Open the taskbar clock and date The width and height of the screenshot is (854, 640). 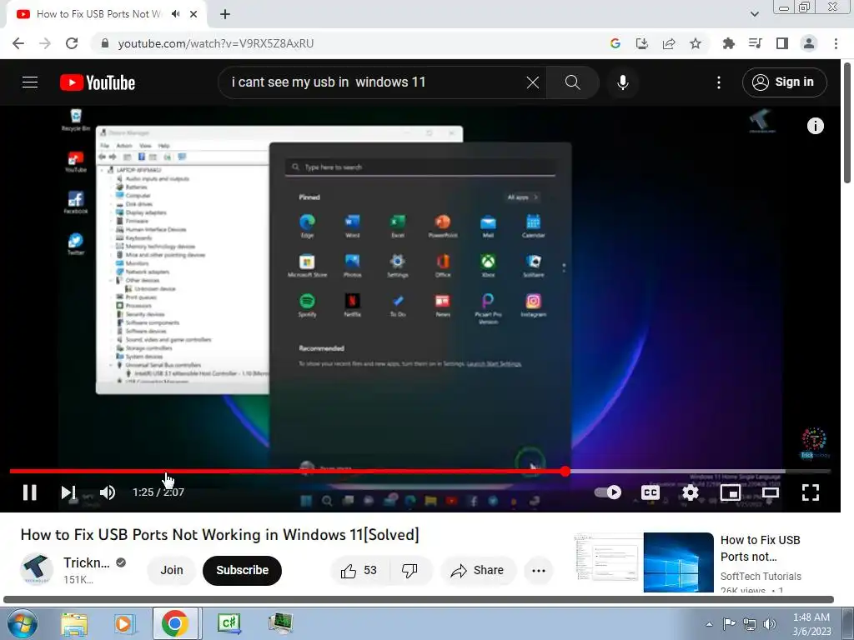811,624
